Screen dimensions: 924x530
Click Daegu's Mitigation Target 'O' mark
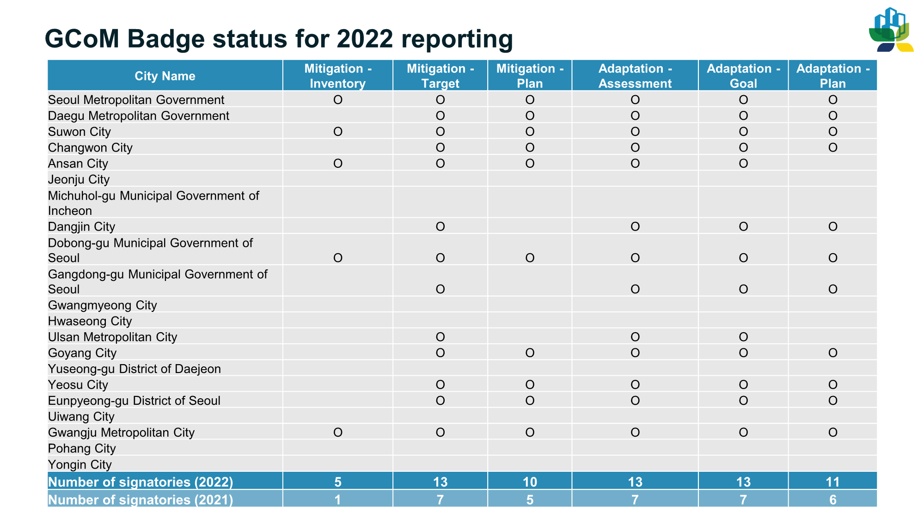[441, 116]
